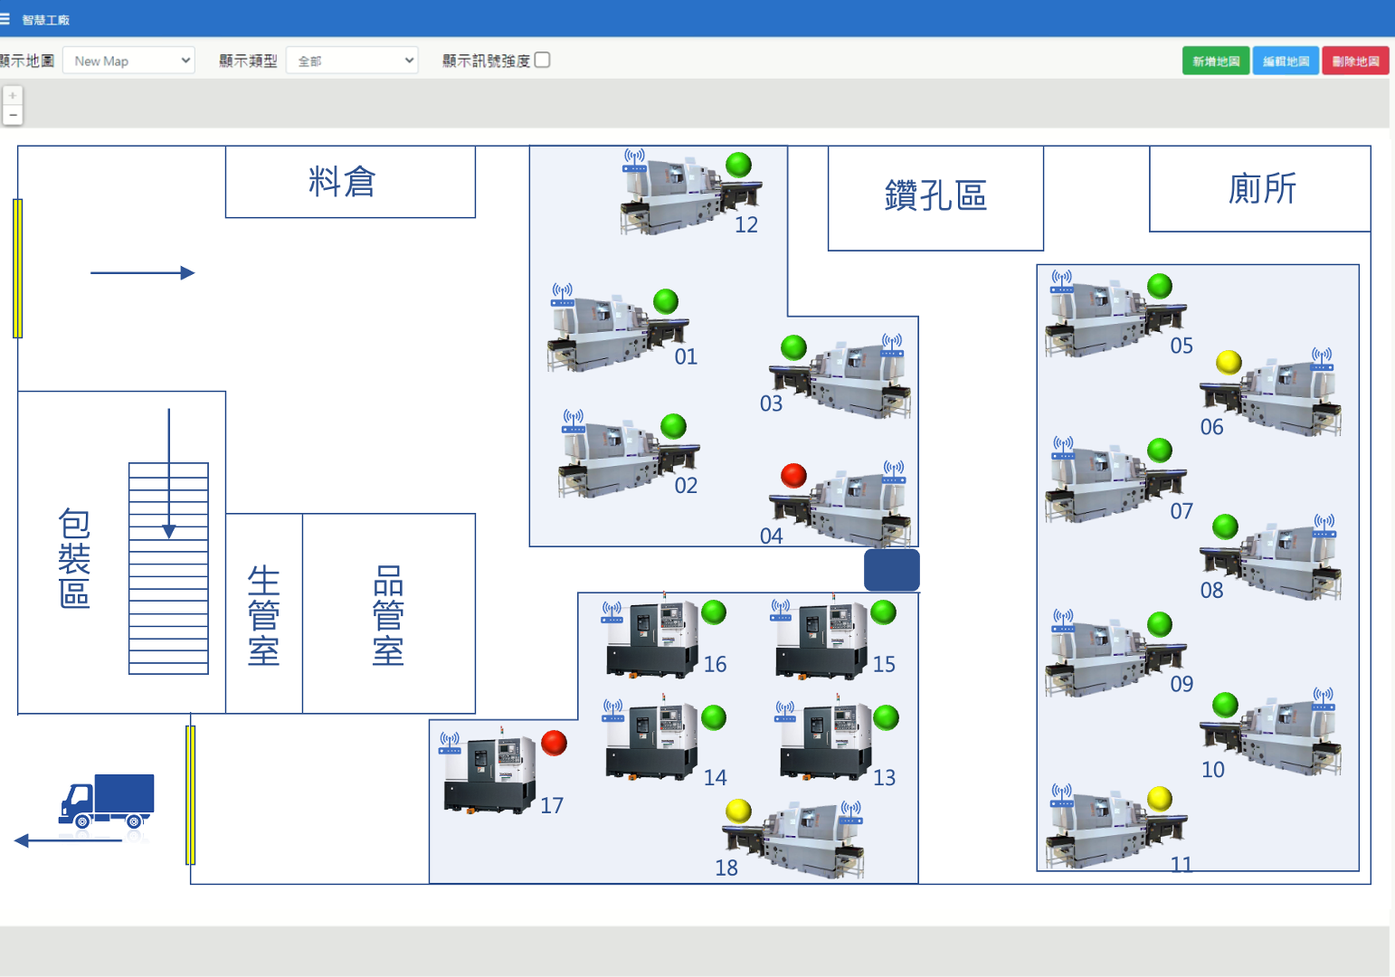Click the 智慧工廠 title text

click(x=45, y=20)
